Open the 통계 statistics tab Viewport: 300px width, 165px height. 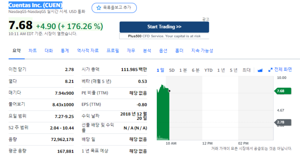tap(65, 51)
